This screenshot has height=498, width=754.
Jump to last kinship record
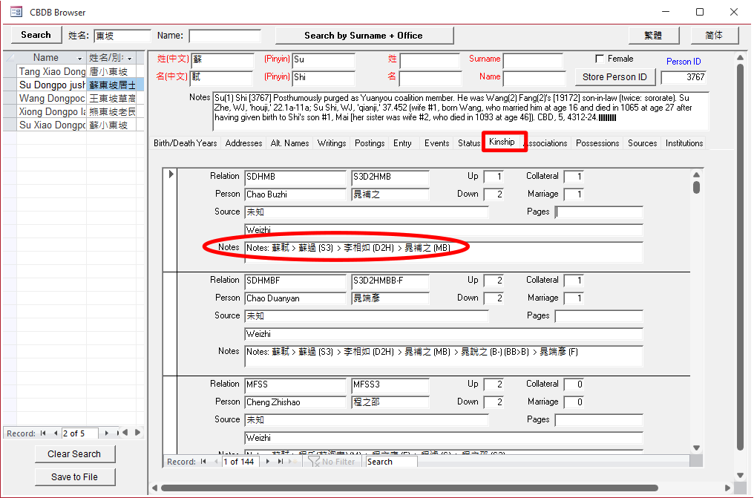(281, 462)
